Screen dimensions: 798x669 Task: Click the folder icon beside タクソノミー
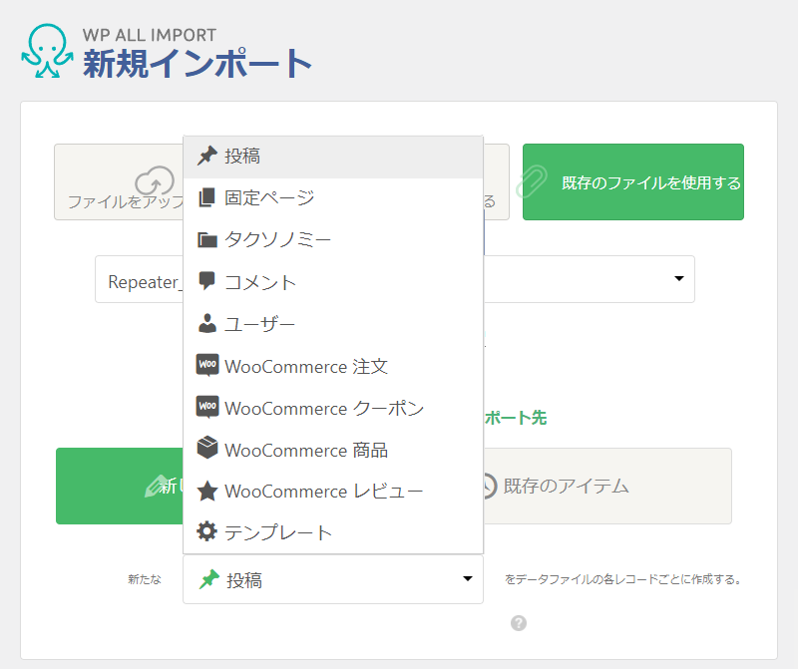pyautogui.click(x=207, y=239)
